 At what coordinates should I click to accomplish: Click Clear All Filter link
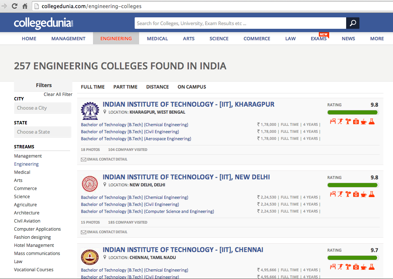(x=58, y=94)
